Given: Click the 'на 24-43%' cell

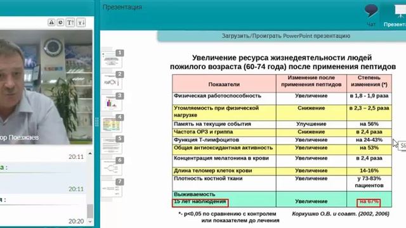Looking at the screenshot, I should point(369,140).
